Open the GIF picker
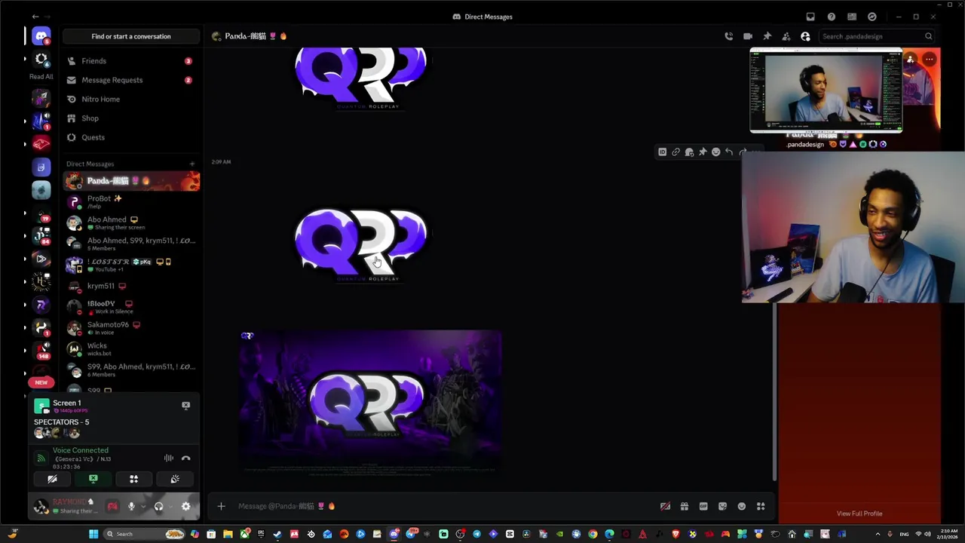Screen dimensions: 965x543 point(703,506)
